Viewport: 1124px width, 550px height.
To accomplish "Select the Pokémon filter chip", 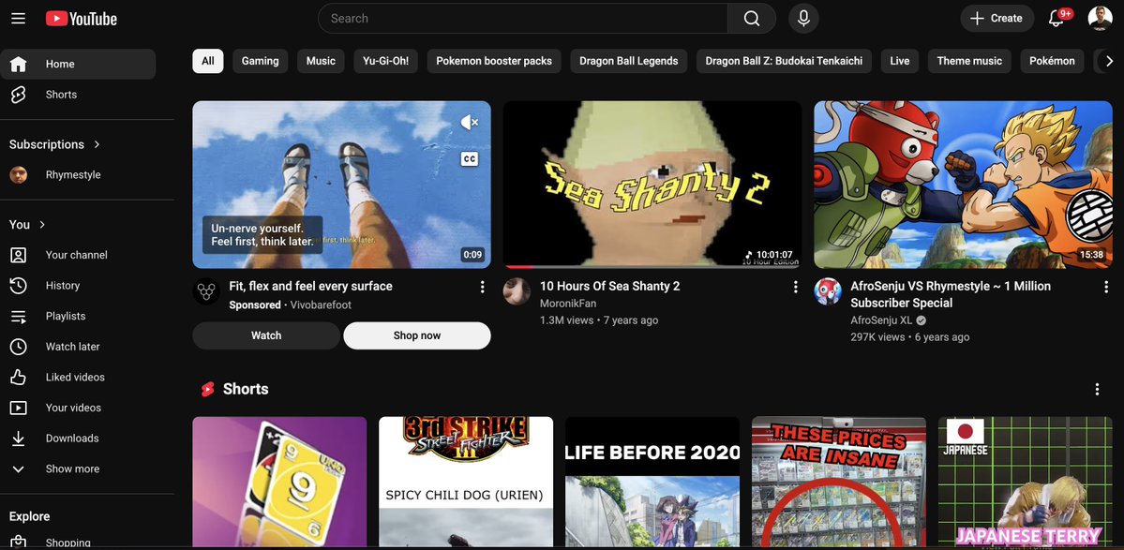I will pos(1053,61).
